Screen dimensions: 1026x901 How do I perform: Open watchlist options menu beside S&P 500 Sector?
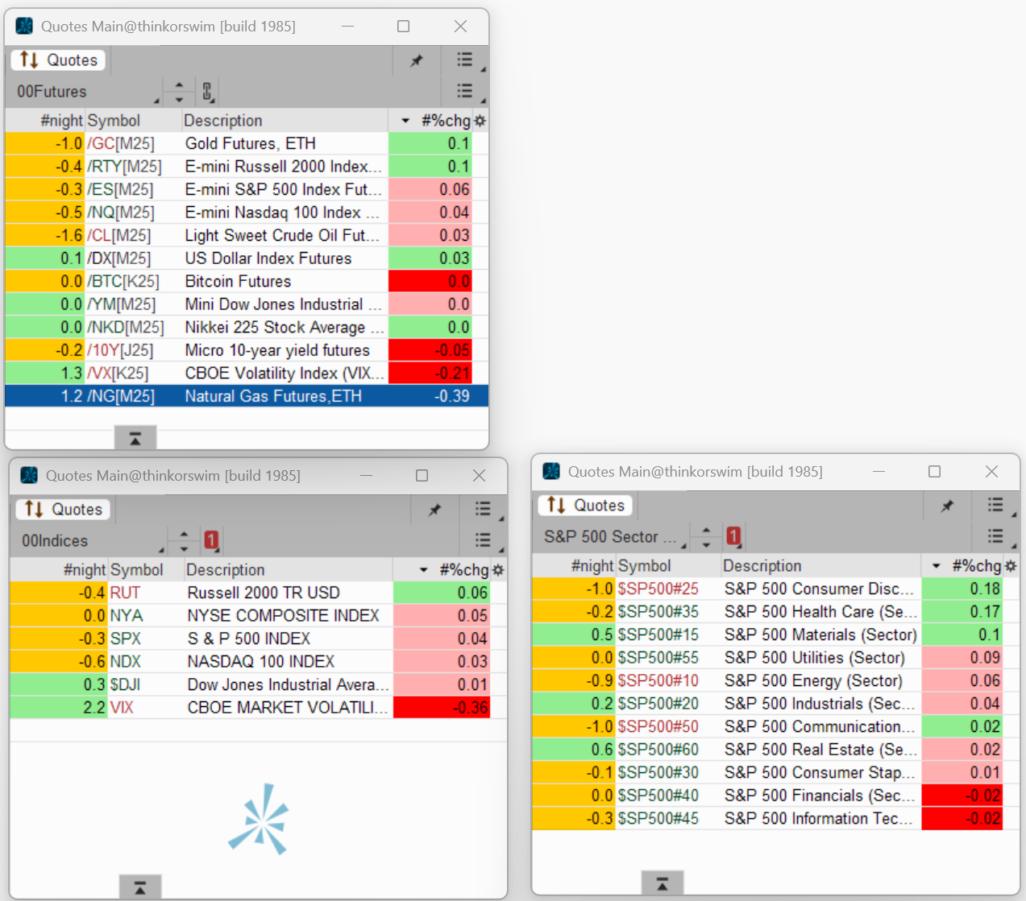(x=995, y=536)
